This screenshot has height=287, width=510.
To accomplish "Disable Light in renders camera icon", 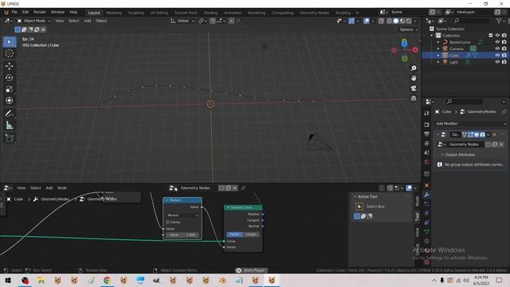I will [x=504, y=62].
